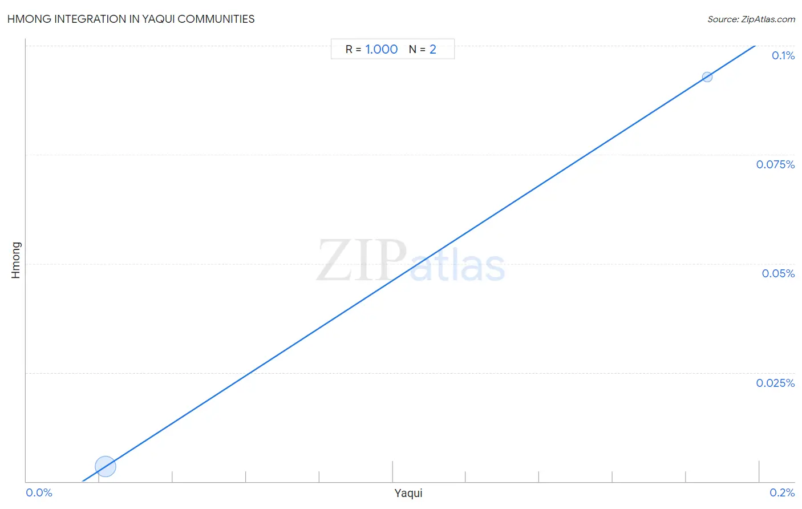The image size is (802, 509).
Task: Click the 0.05% y-axis label
Action: click(778, 273)
